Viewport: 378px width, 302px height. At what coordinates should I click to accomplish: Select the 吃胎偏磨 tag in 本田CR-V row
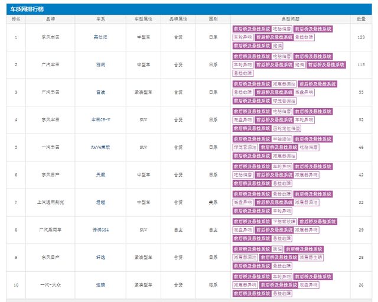(282, 112)
